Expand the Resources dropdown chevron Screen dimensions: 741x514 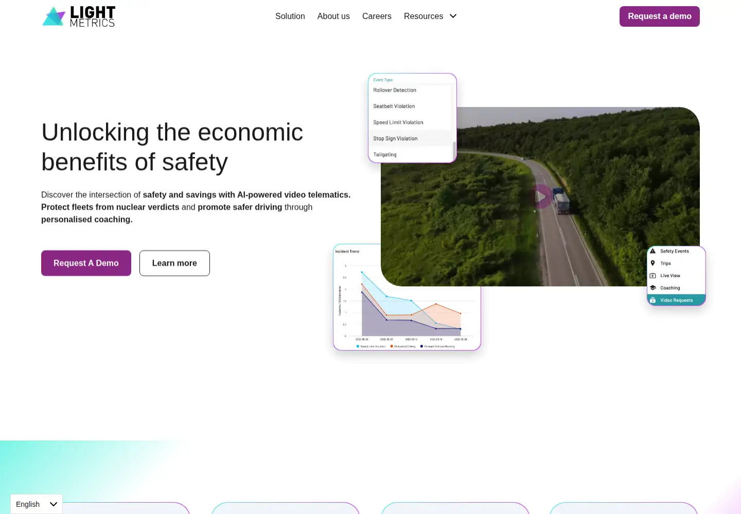click(453, 16)
